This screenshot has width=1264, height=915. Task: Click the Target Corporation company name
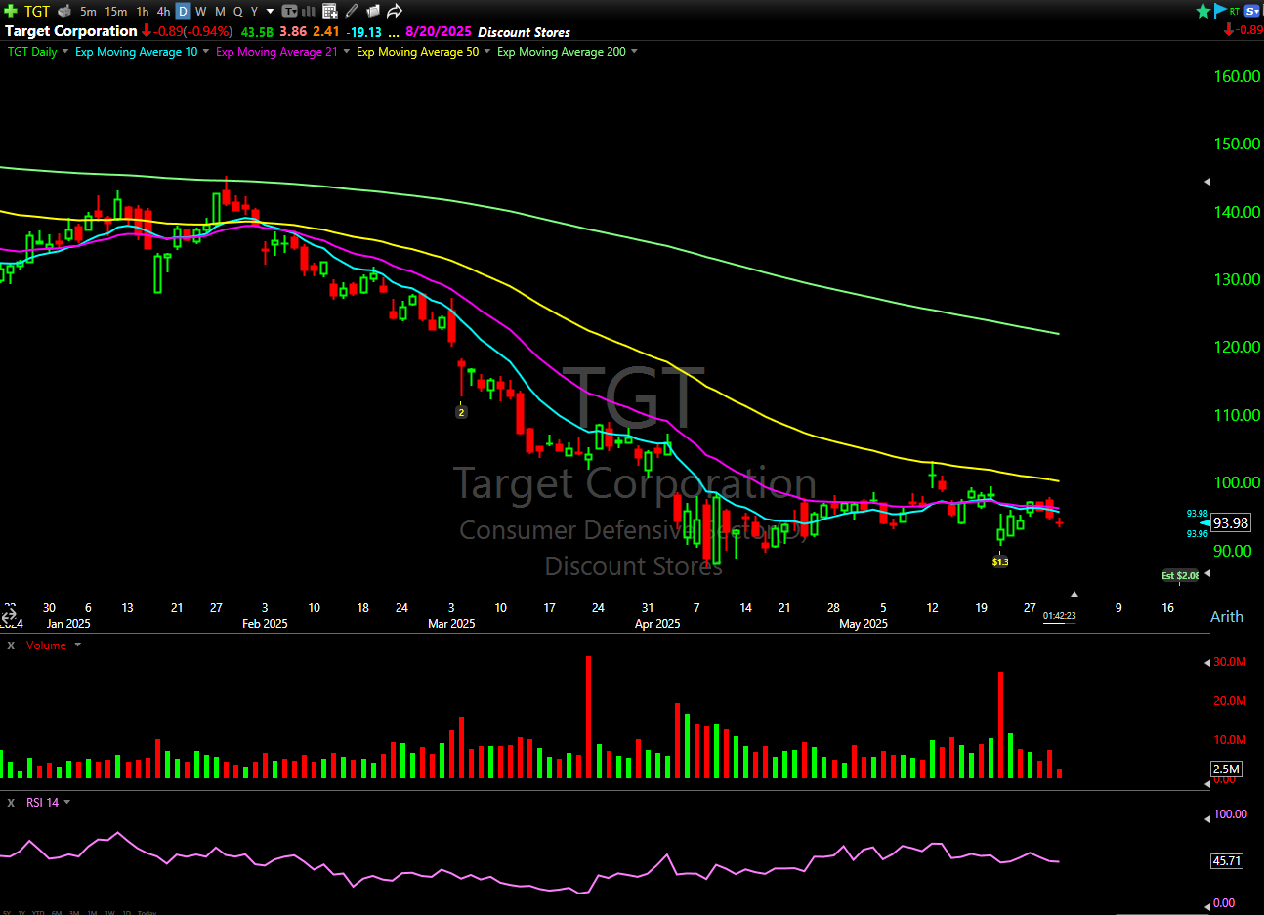coord(71,31)
